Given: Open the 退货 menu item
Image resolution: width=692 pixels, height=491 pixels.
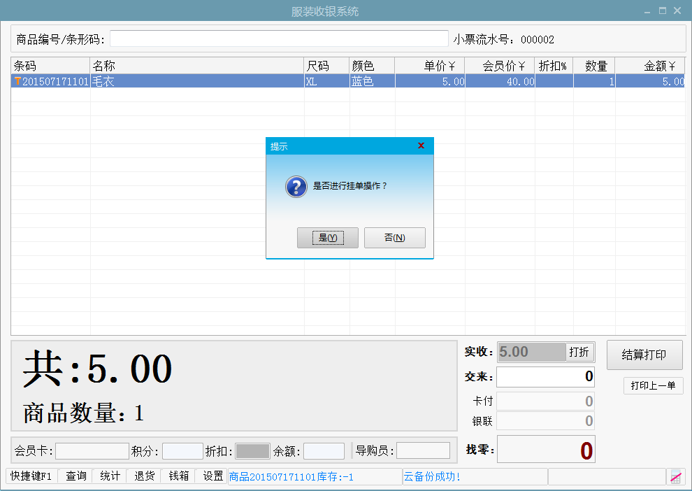Looking at the screenshot, I should 144,476.
